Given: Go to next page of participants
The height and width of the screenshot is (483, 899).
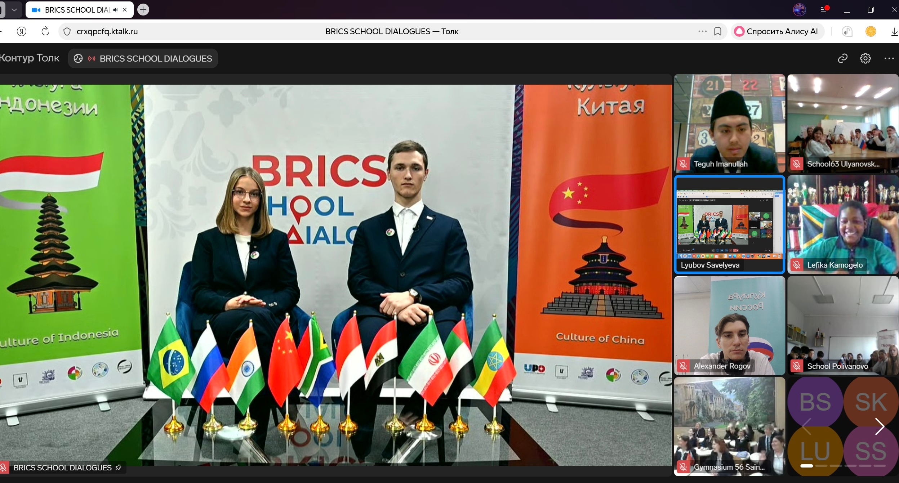Looking at the screenshot, I should pos(880,426).
